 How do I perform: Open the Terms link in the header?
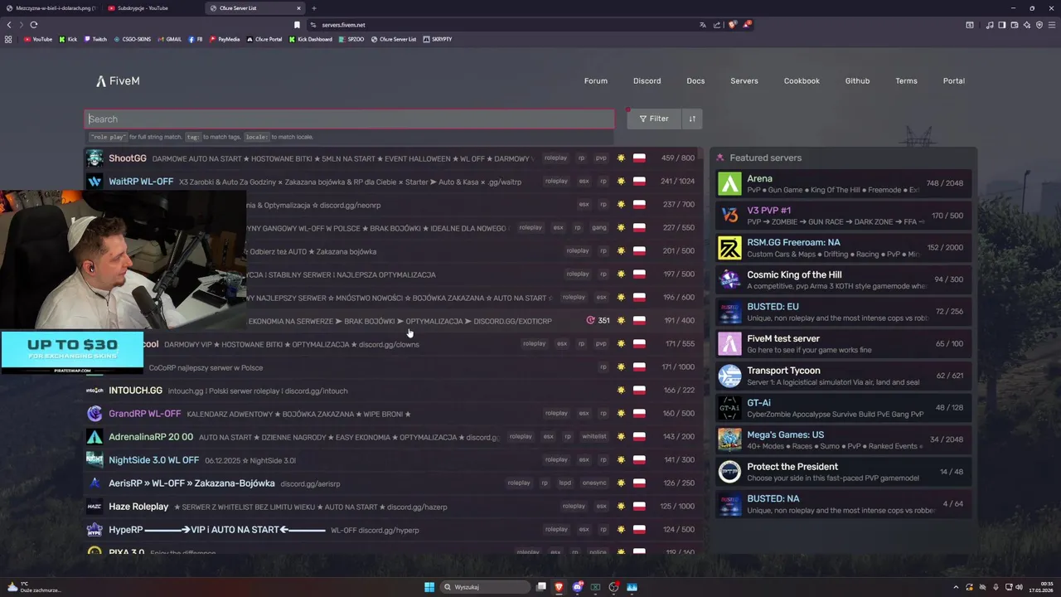point(906,81)
